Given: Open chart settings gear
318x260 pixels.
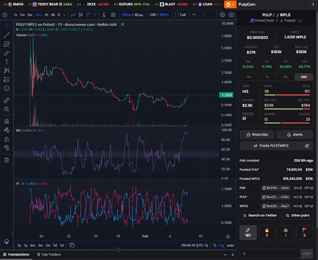Looking at the screenshot, I should point(222,15).
